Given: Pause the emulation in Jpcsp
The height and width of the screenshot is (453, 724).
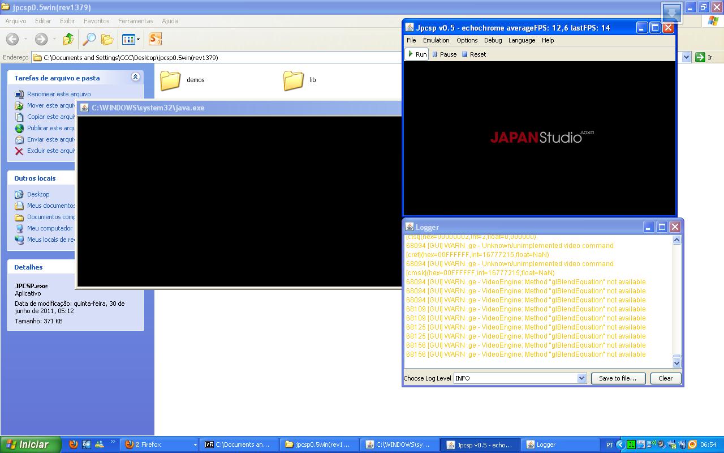Looking at the screenshot, I should point(444,54).
